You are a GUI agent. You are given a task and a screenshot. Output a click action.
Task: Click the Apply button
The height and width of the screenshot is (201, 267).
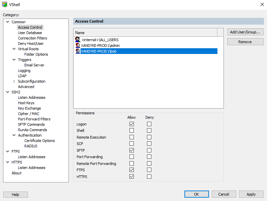[251, 194]
